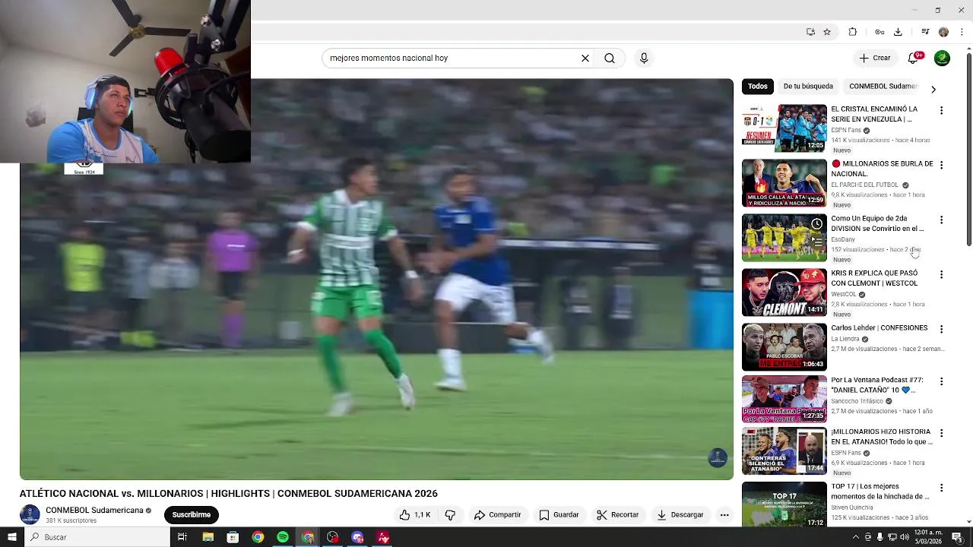
Task: Open the YouTube account avatar menu
Action: coord(942,58)
